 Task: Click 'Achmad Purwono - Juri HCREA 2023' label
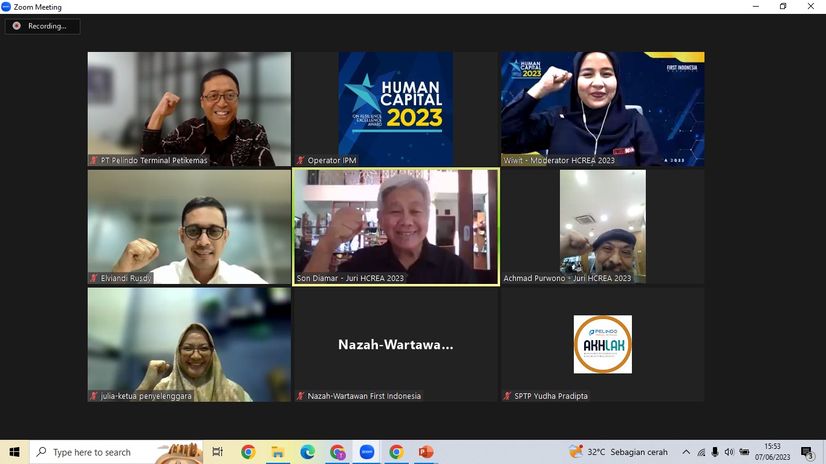coord(567,279)
